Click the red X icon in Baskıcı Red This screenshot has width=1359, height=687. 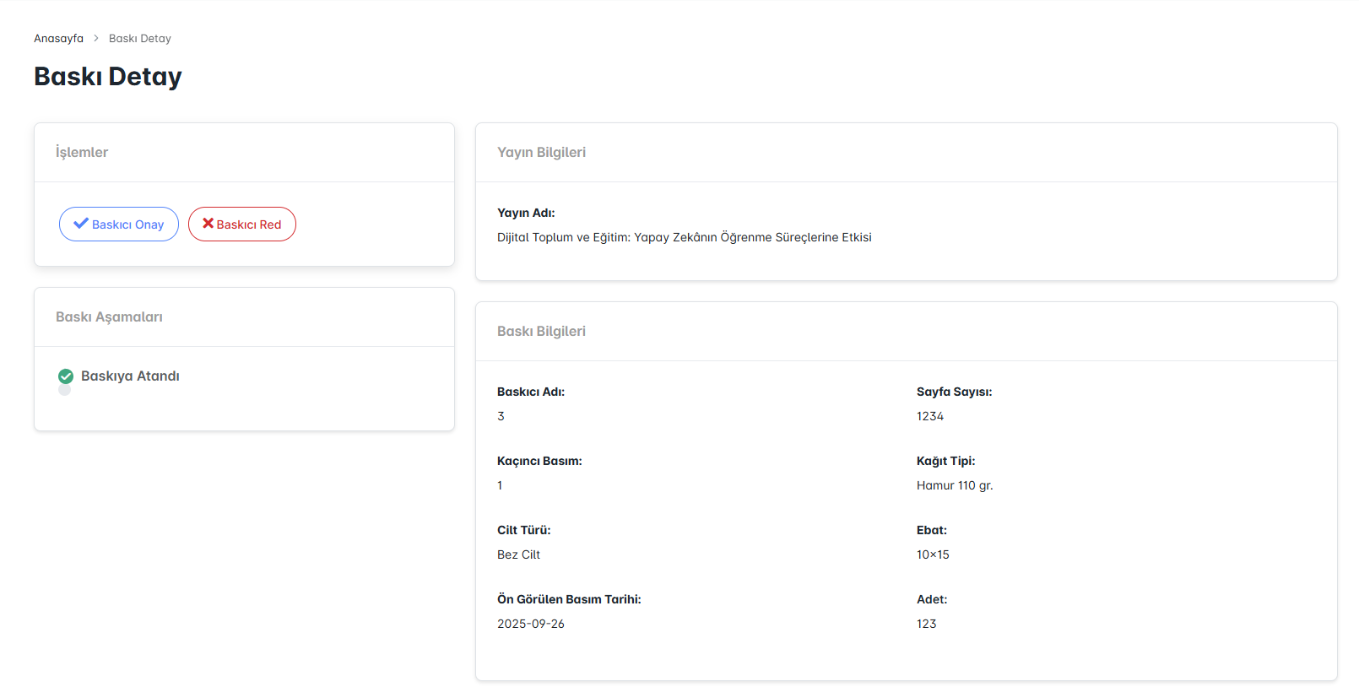tap(208, 224)
